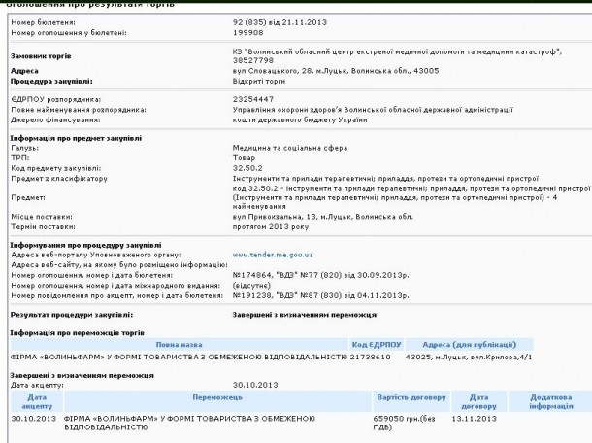Click the ТРП value 'Товар'
This screenshot has width=592, height=443.
(x=244, y=158)
